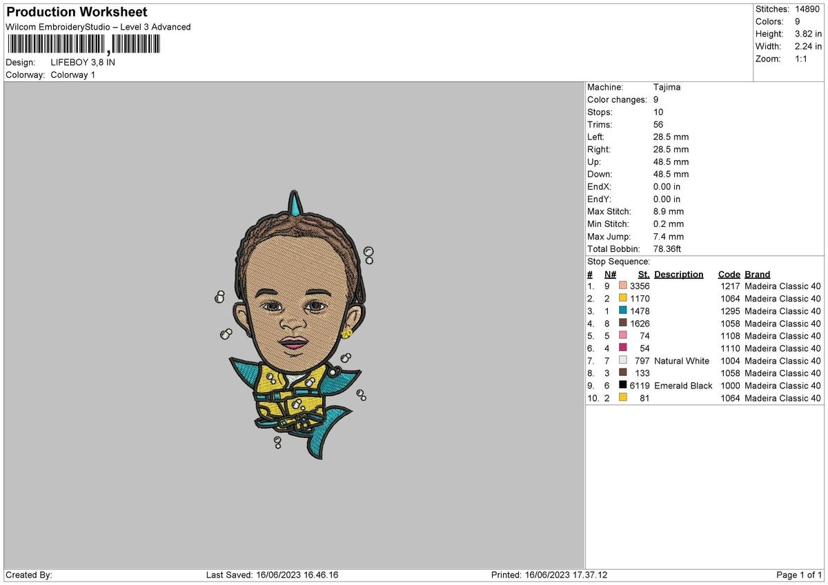
Task: Select the Min Stitch value 0.2 mm
Action: 669,224
